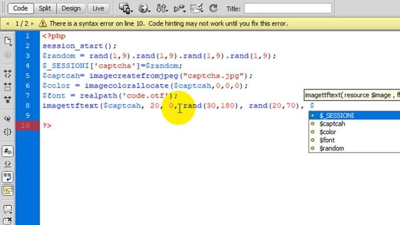The height and width of the screenshot is (225, 400).
Task: Click the Open Documents icon
Action: (x=7, y=41)
